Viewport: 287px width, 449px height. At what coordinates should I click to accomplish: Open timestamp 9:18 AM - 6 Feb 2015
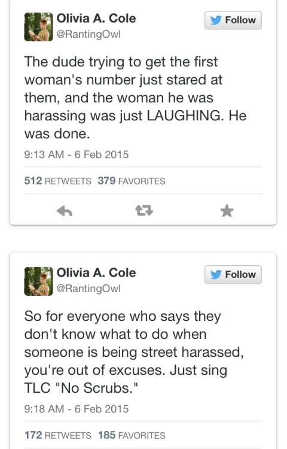point(77,409)
